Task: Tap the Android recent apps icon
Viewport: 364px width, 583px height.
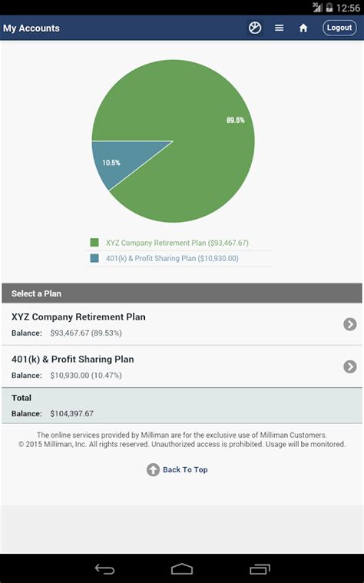Action: [260, 569]
